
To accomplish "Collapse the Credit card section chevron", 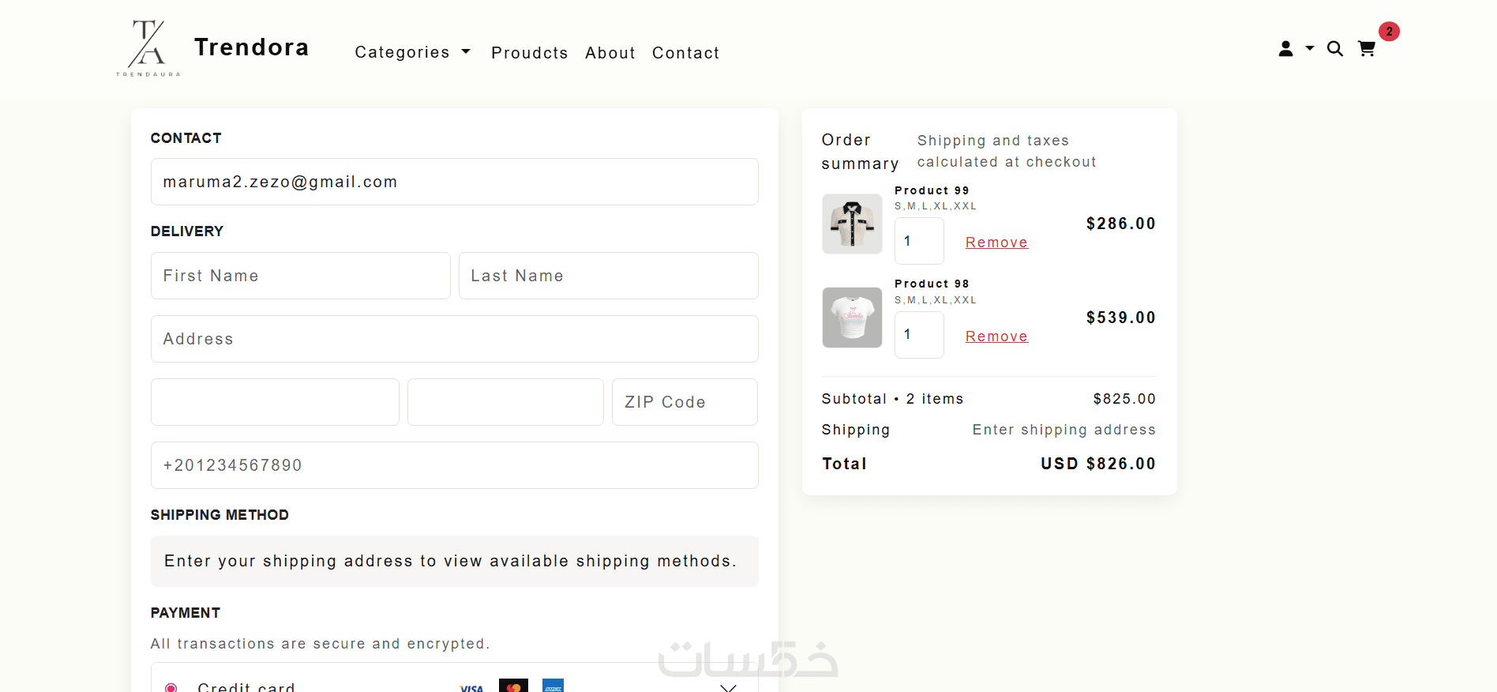I will 728,687.
